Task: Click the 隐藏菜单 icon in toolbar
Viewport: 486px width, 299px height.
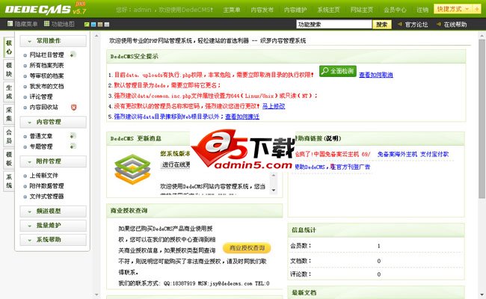Action: coord(10,24)
